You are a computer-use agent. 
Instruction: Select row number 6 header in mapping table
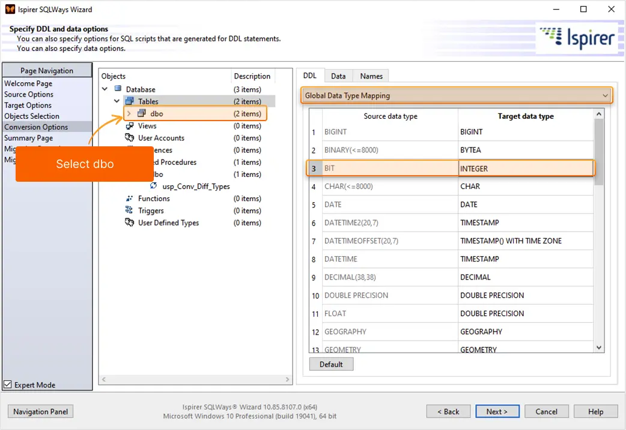(315, 222)
